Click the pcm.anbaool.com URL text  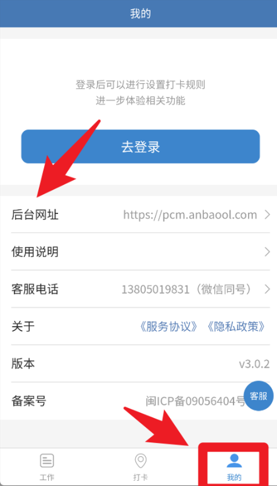[x=190, y=215]
